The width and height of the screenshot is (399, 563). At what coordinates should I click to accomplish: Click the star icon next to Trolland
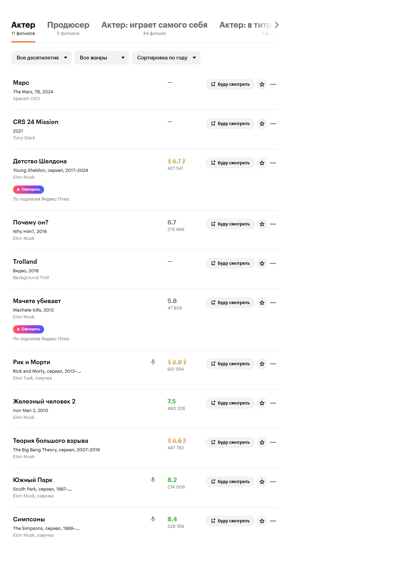coord(262,263)
